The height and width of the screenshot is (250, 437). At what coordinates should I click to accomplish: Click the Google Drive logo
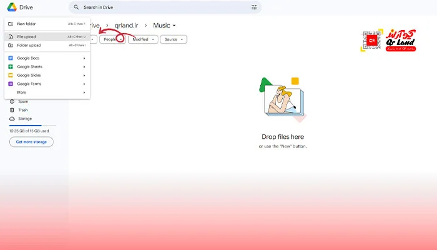(11, 7)
